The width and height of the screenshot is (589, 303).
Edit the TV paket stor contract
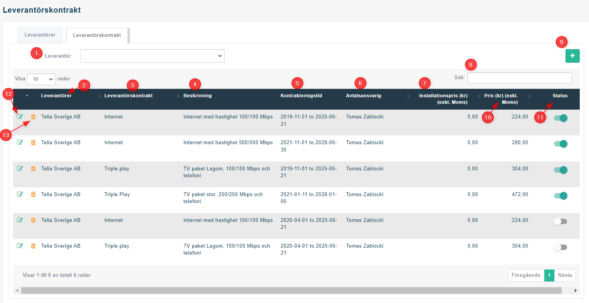tap(20, 194)
